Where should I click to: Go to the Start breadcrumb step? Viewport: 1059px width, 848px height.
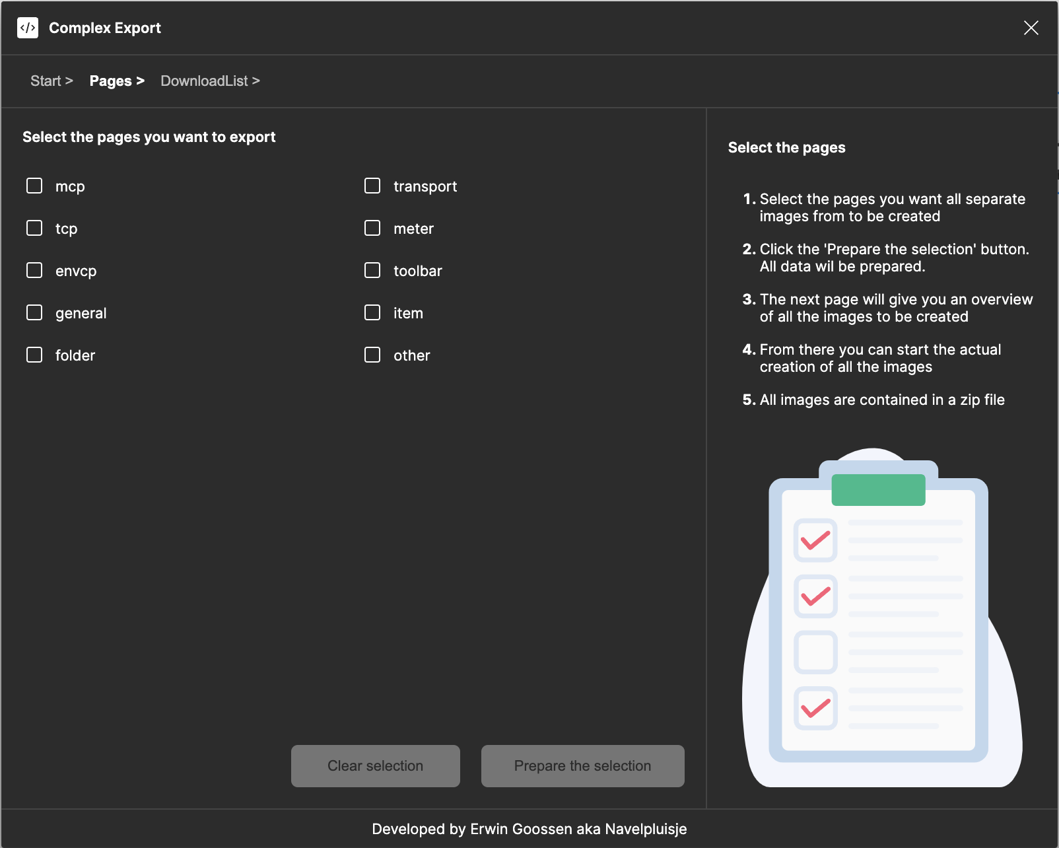click(x=51, y=81)
